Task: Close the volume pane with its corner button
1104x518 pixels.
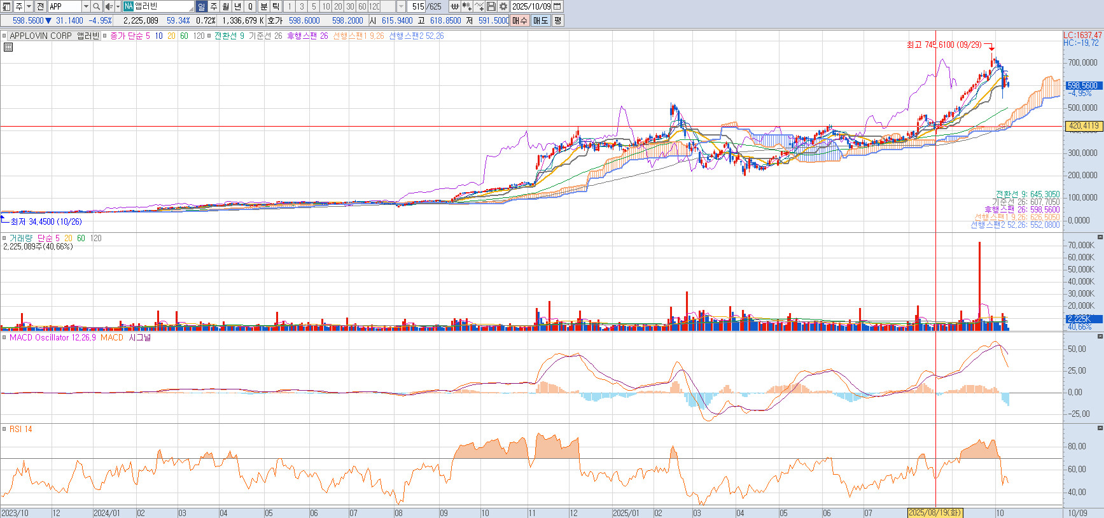Action: coord(1100,237)
